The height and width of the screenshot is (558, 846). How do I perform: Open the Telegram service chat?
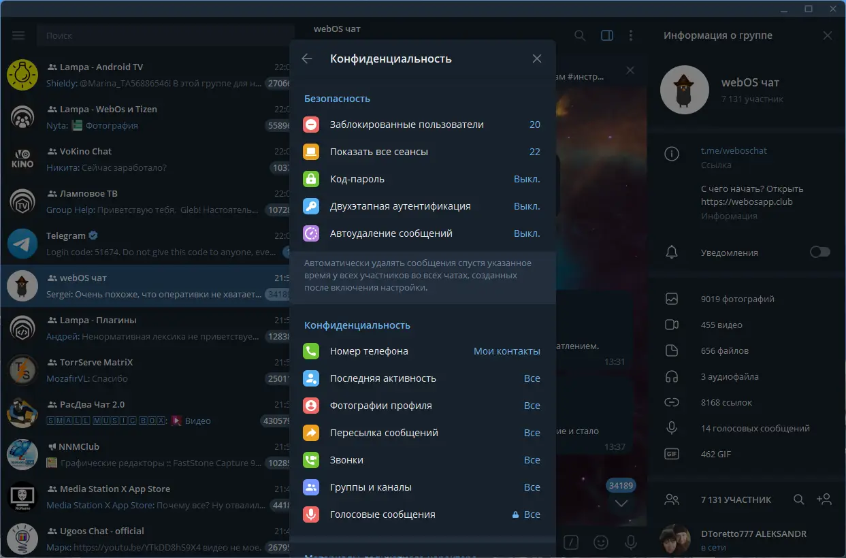pyautogui.click(x=146, y=244)
